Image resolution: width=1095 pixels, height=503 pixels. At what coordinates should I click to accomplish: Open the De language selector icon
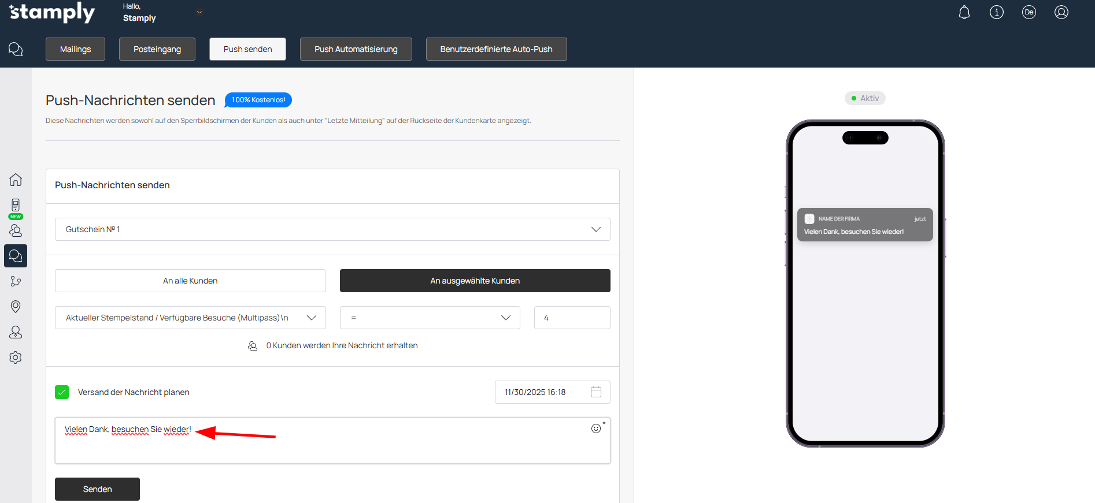tap(1029, 12)
